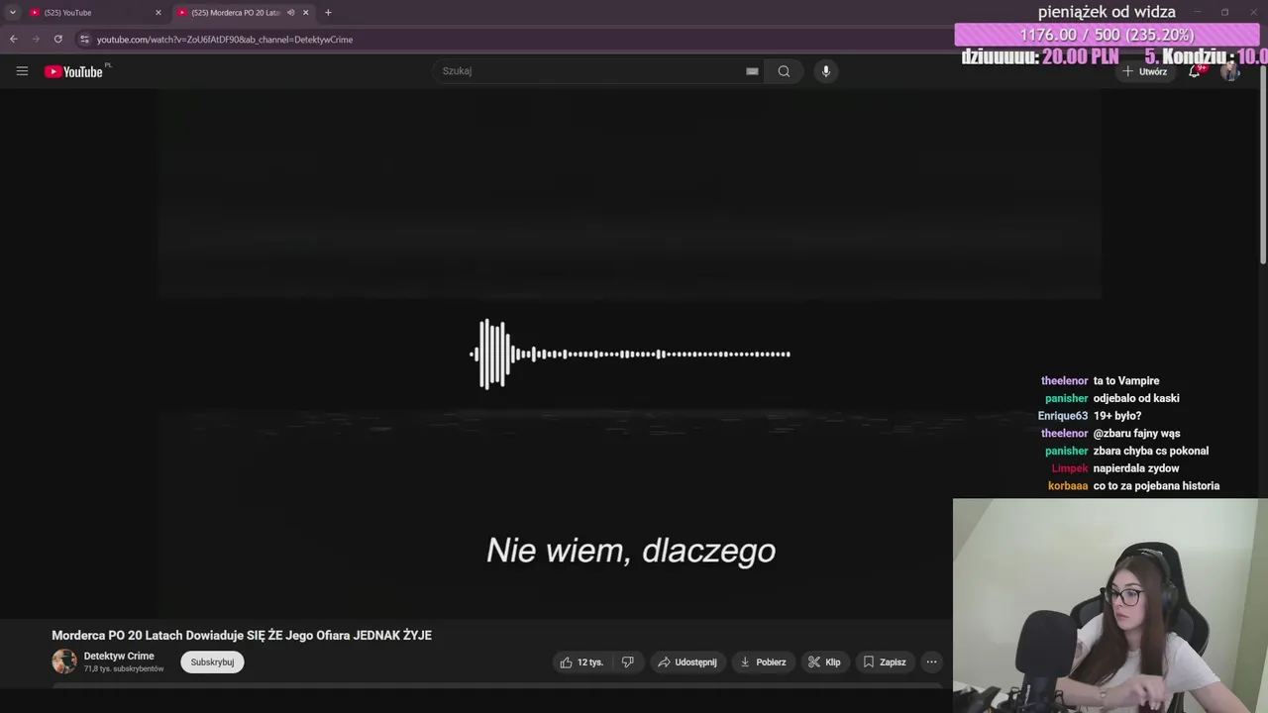Click the chat username korbaaa
1268x713 pixels.
pos(1068,486)
